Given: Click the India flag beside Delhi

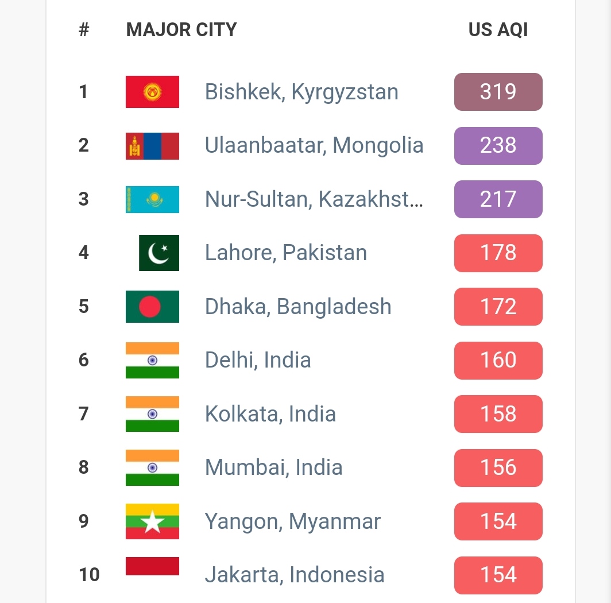Looking at the screenshot, I should pos(152,360).
